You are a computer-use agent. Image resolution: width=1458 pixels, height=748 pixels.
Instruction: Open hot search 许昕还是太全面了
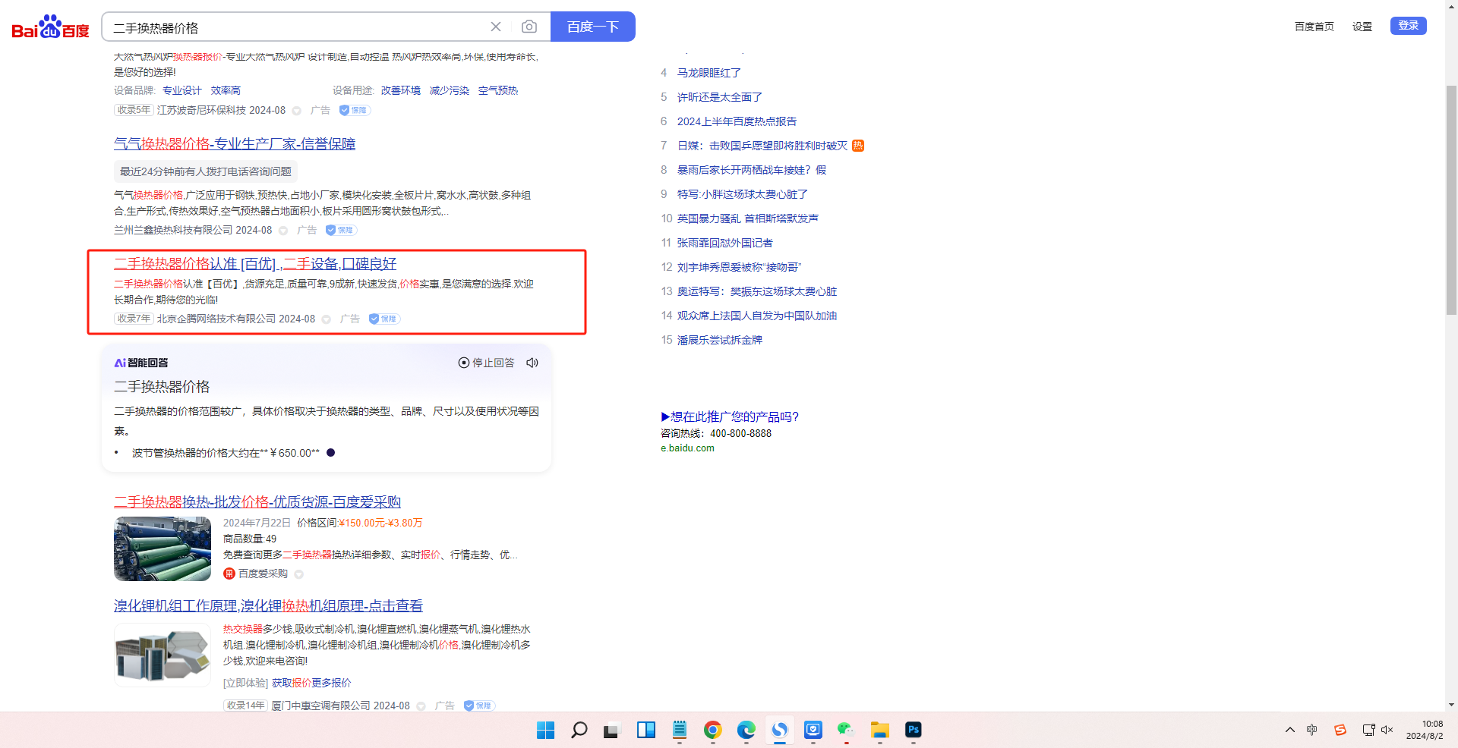pos(720,97)
